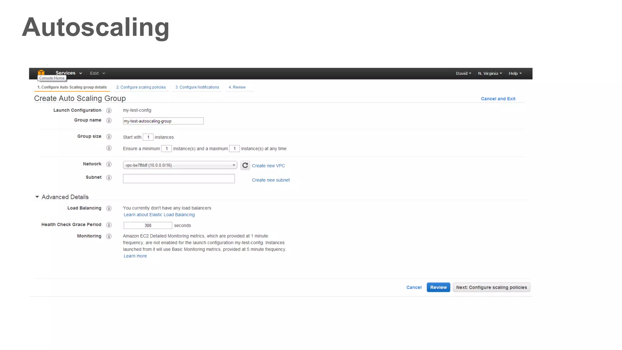622x350 pixels.
Task: Click the blue Review button
Action: point(438,287)
